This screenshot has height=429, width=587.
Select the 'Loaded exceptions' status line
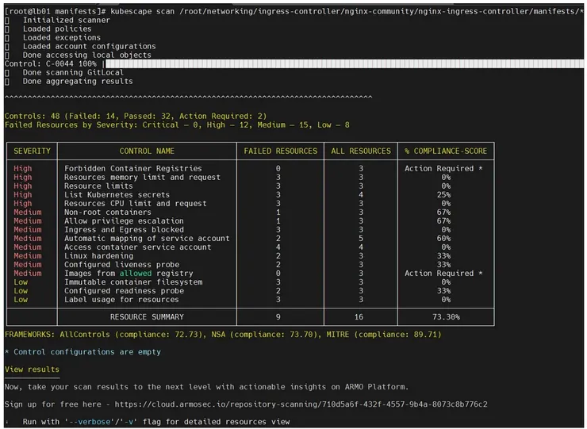pyautogui.click(x=61, y=37)
